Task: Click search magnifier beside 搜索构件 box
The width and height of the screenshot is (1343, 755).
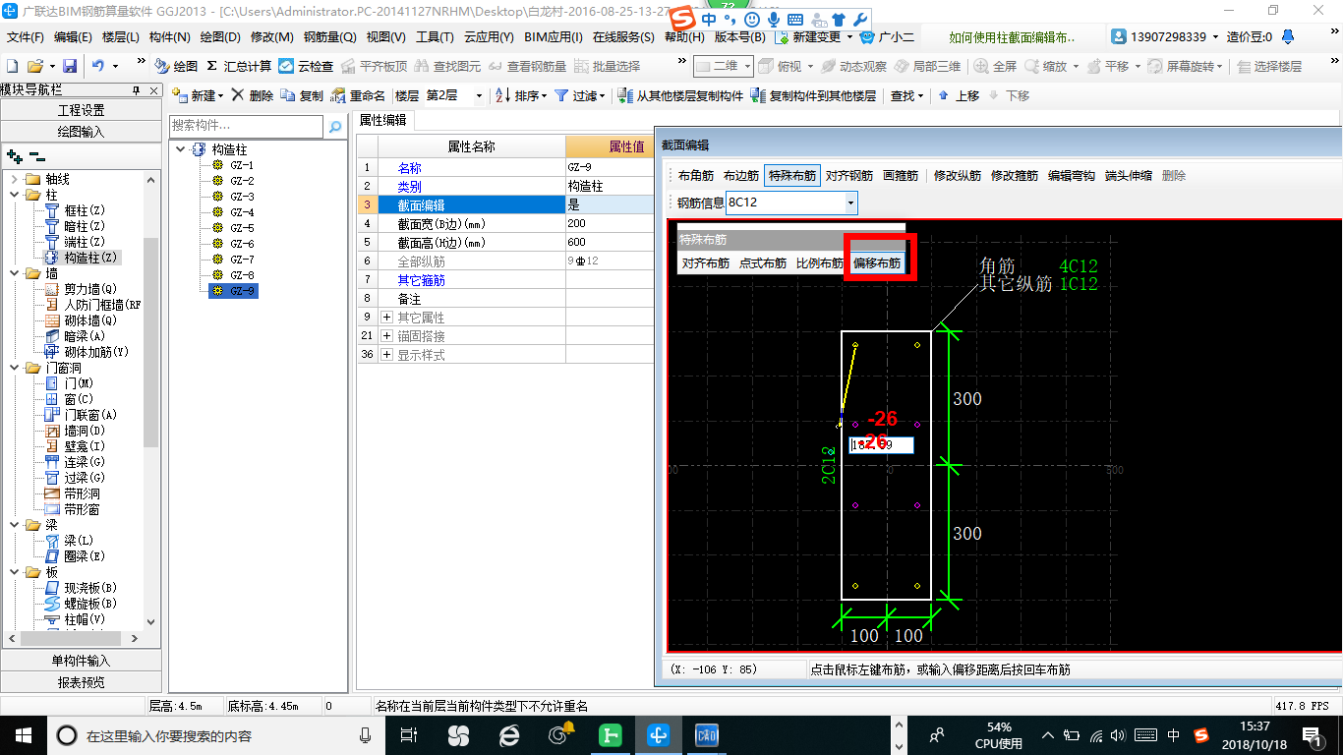Action: (x=335, y=126)
